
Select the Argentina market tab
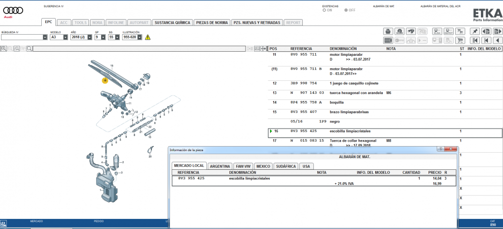point(220,166)
